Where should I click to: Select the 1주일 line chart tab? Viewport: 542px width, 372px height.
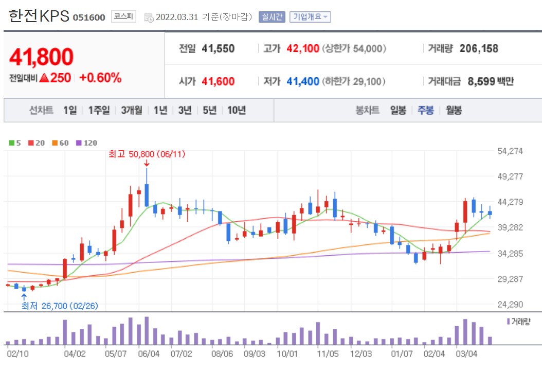pyautogui.click(x=99, y=110)
